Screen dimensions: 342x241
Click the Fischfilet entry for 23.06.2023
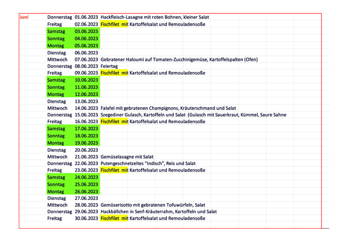pos(153,170)
